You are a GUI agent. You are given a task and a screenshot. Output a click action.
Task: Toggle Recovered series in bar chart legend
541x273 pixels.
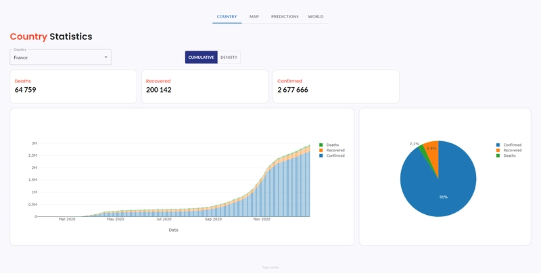point(332,150)
